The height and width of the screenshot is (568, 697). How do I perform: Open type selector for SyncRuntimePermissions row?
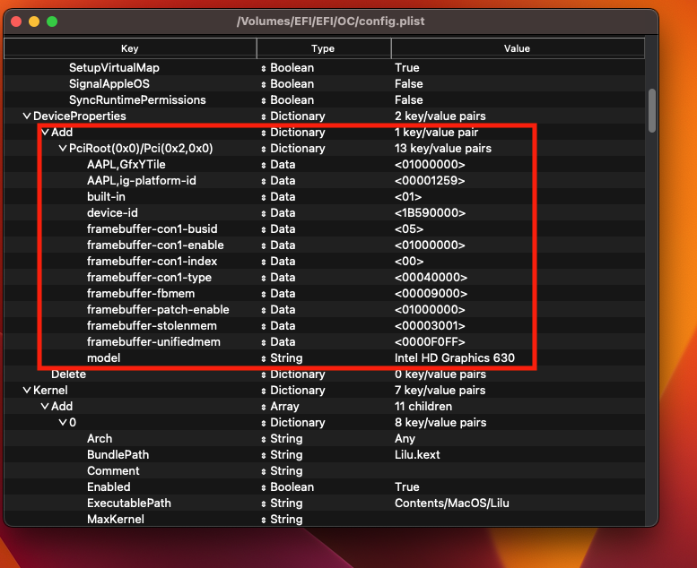(x=264, y=100)
